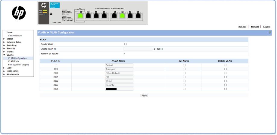277x135 pixels.
Task: Click the Refresh link
Action: 242,27
